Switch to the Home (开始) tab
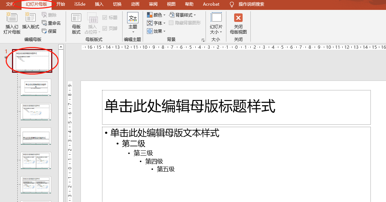This screenshot has width=386, height=202. [x=60, y=4]
